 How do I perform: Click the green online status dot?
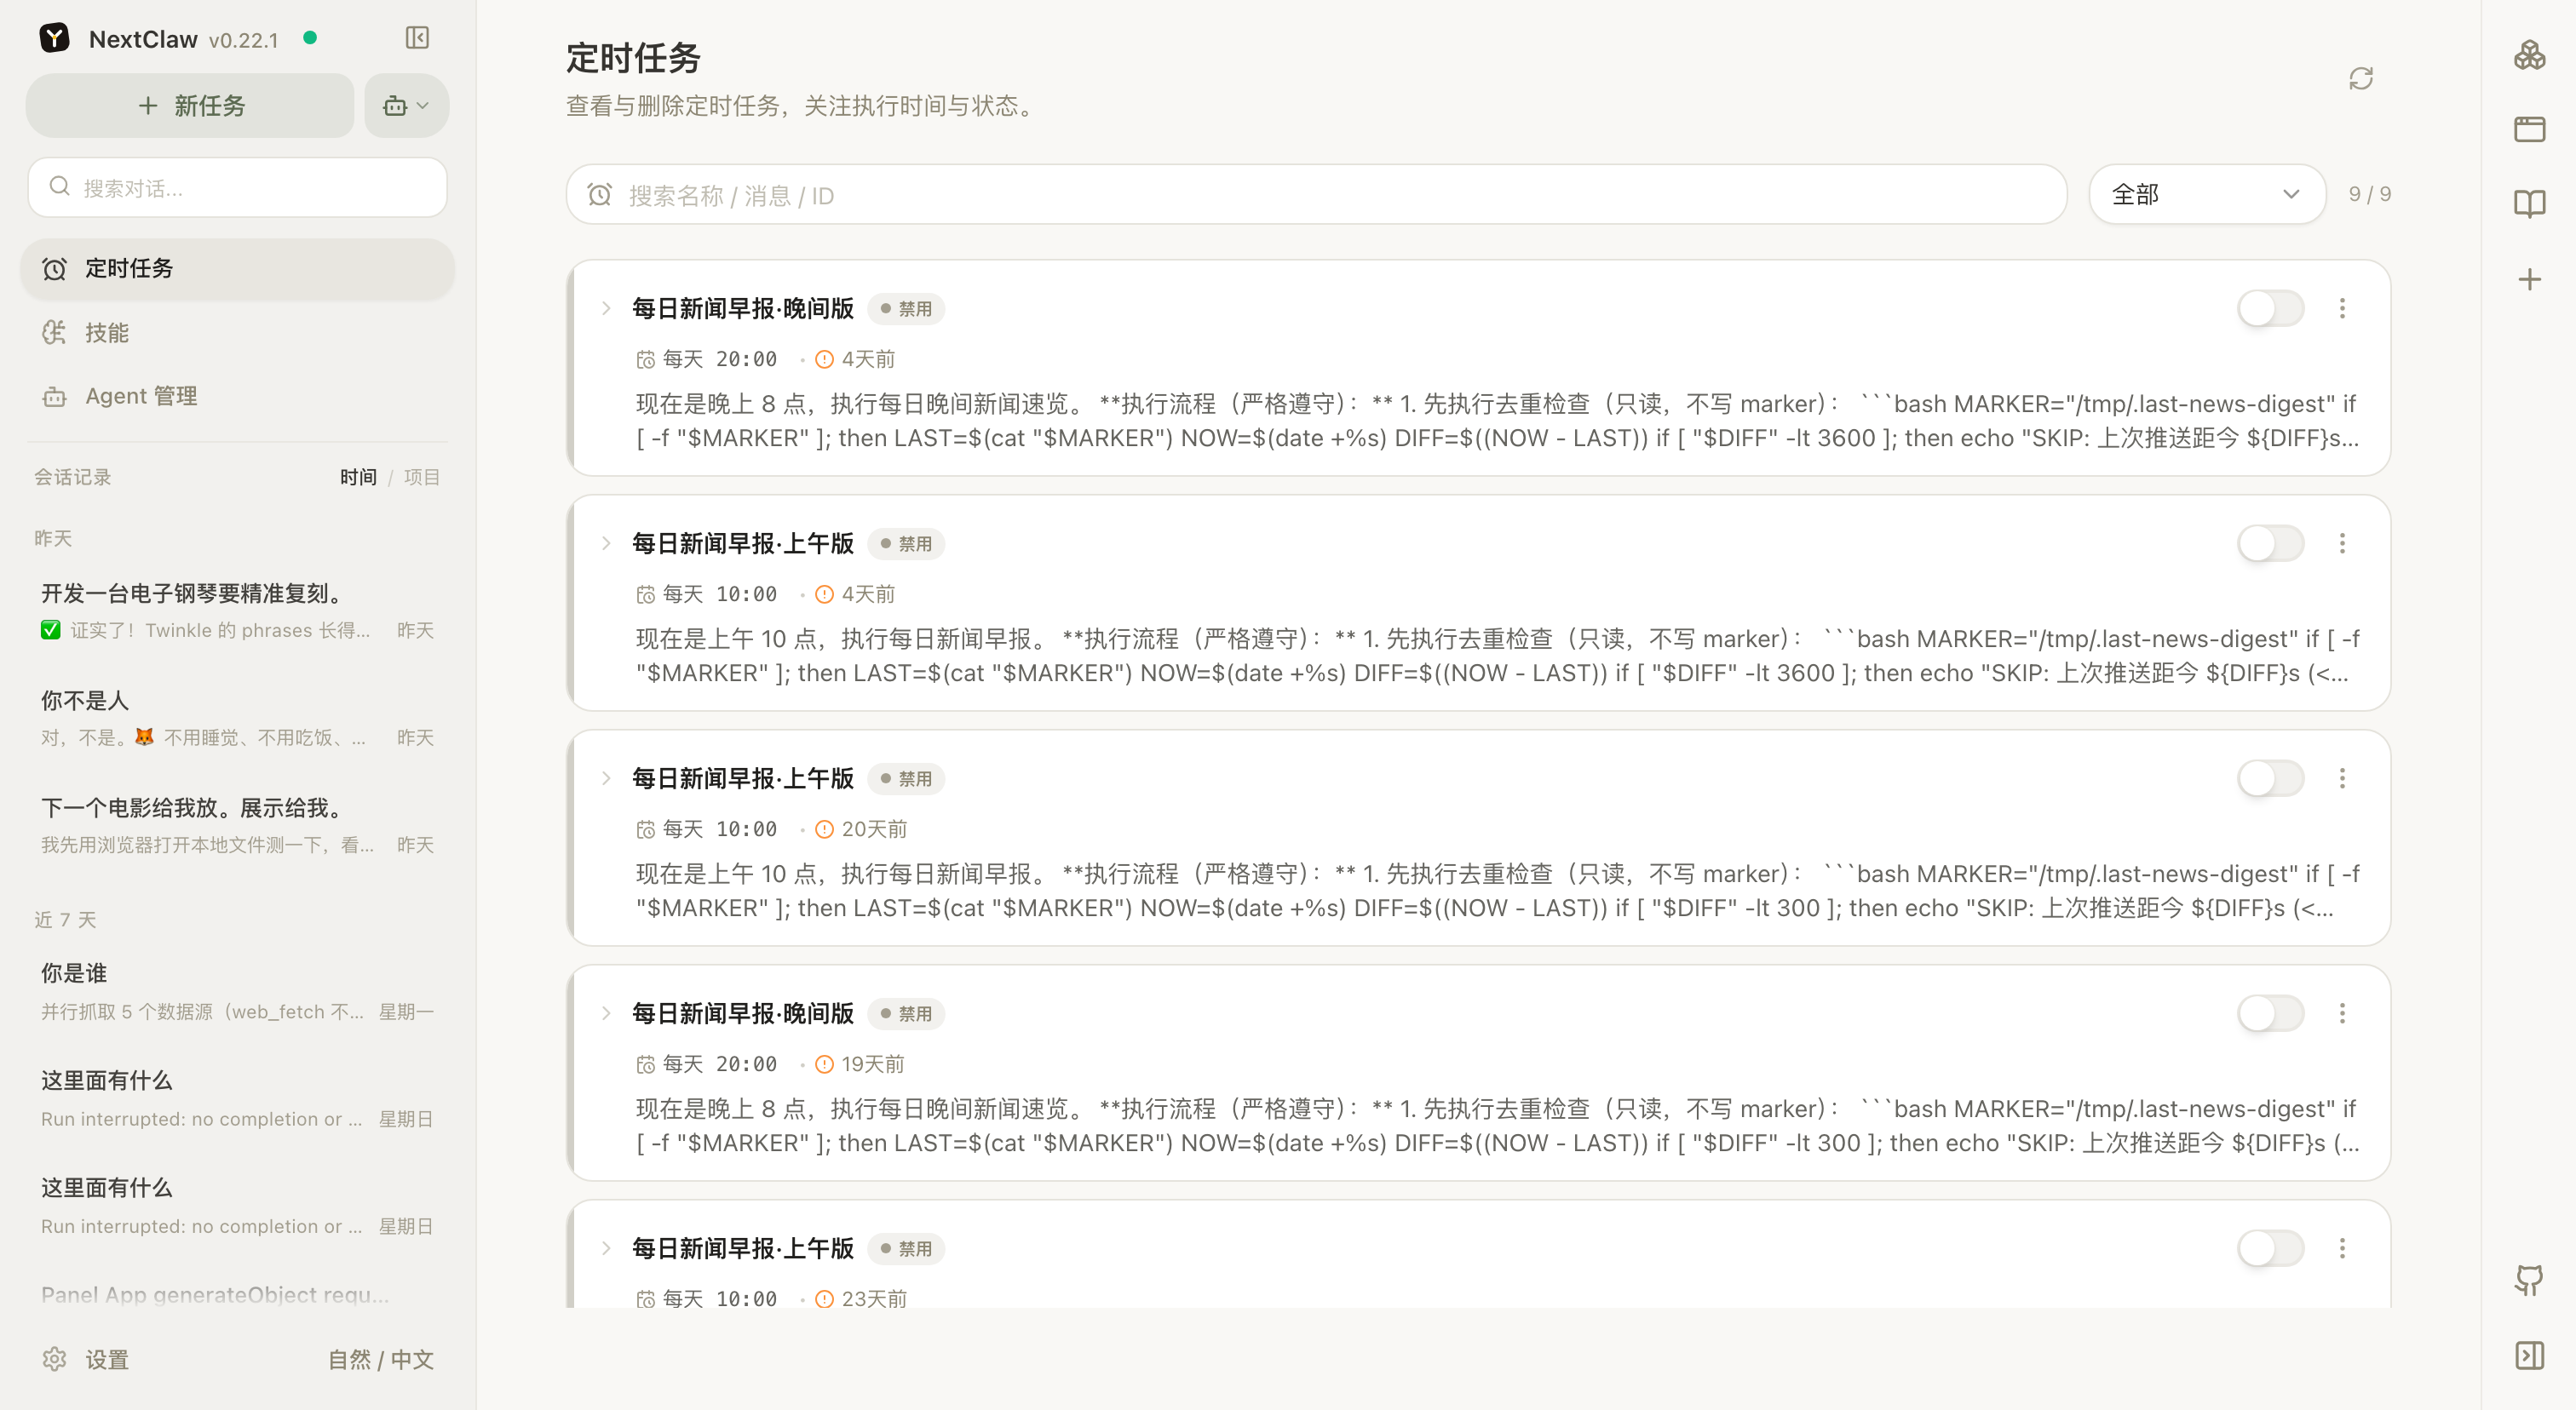point(310,38)
